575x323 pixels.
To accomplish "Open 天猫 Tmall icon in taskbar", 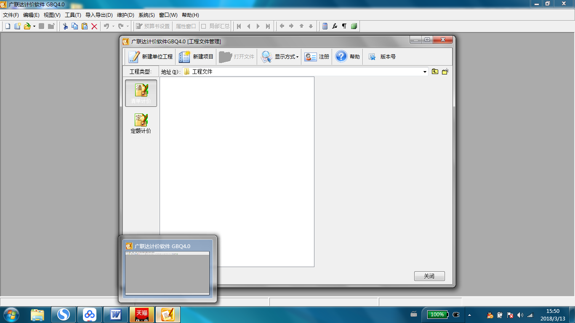I will (142, 315).
